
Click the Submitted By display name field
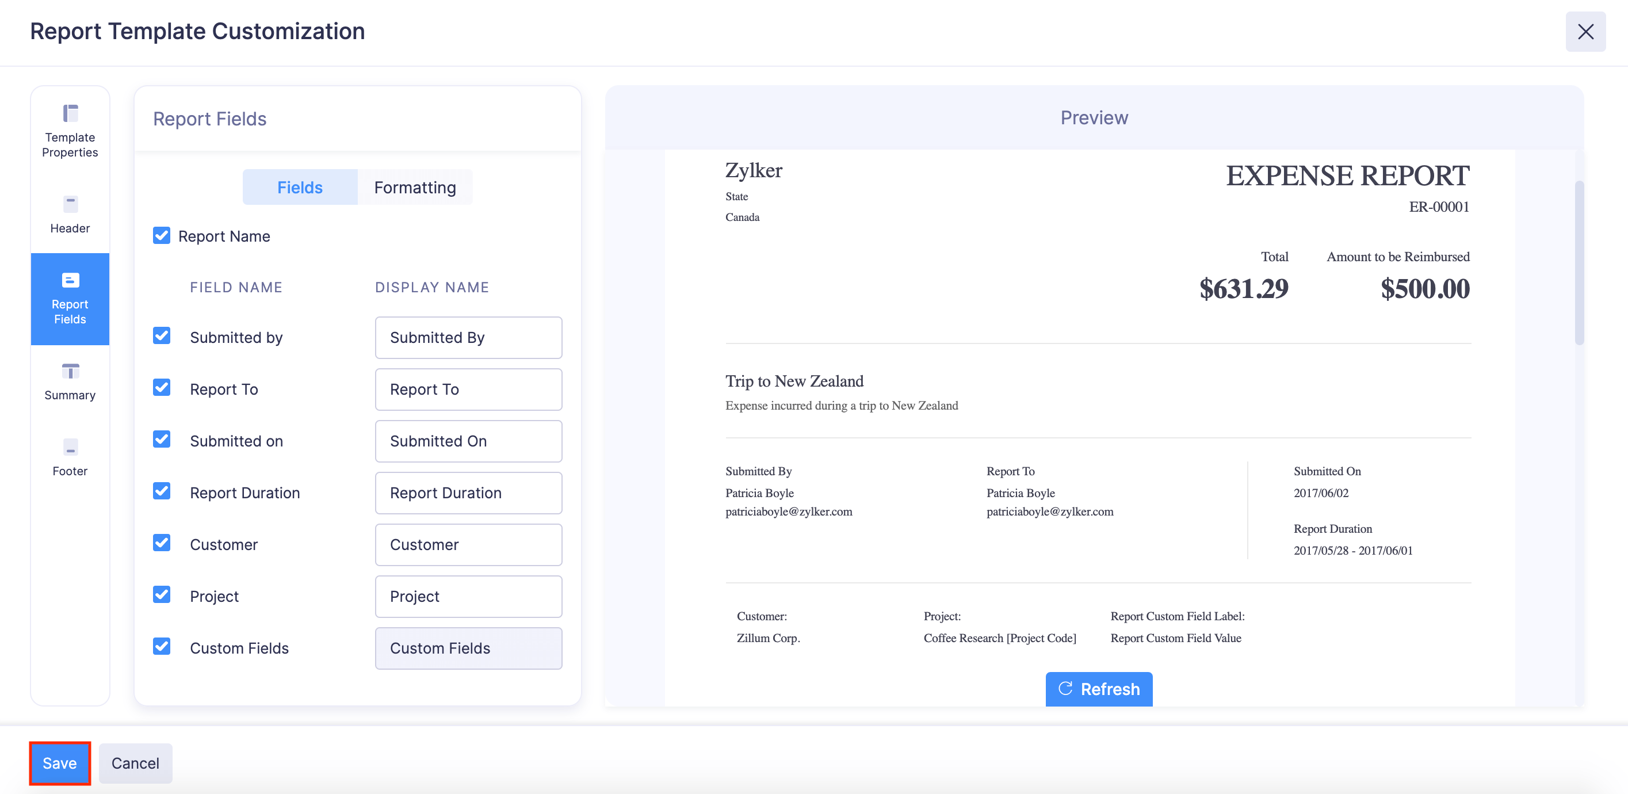click(x=468, y=338)
